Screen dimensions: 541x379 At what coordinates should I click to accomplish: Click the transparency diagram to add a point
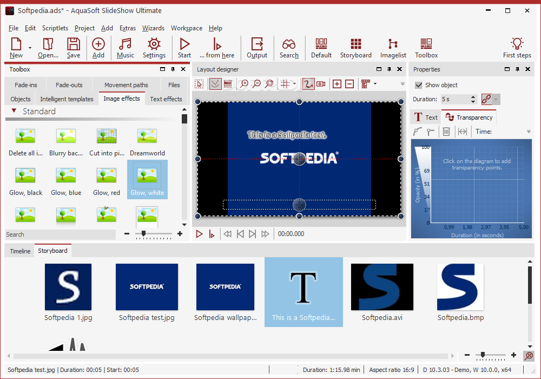coord(478,185)
